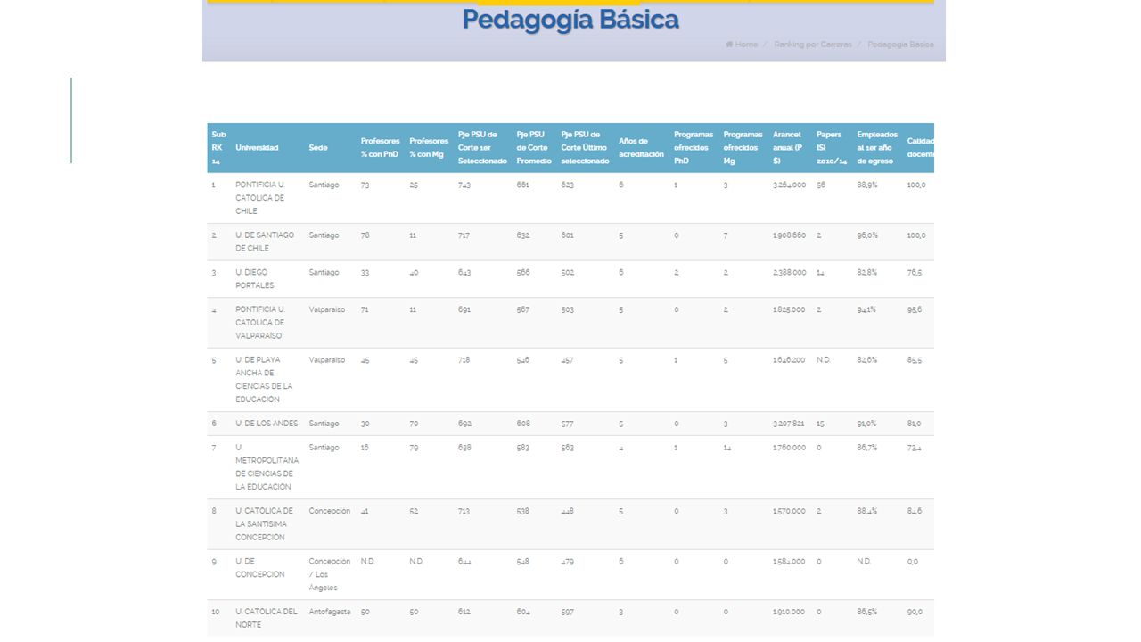Image resolution: width=1141 pixels, height=642 pixels.
Task: Click the U. de Concepción university name
Action: click(x=260, y=568)
